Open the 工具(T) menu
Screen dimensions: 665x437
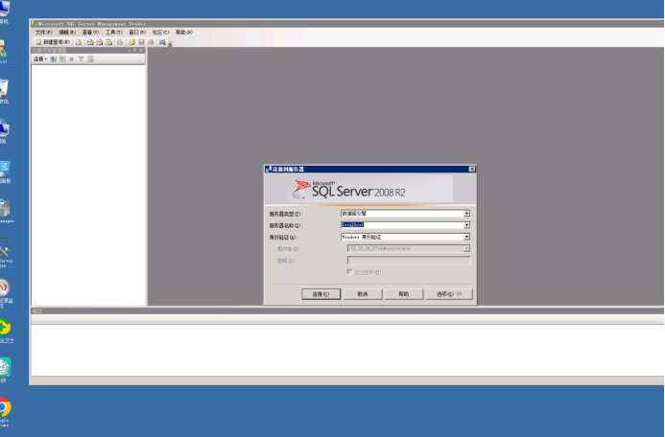tap(113, 33)
